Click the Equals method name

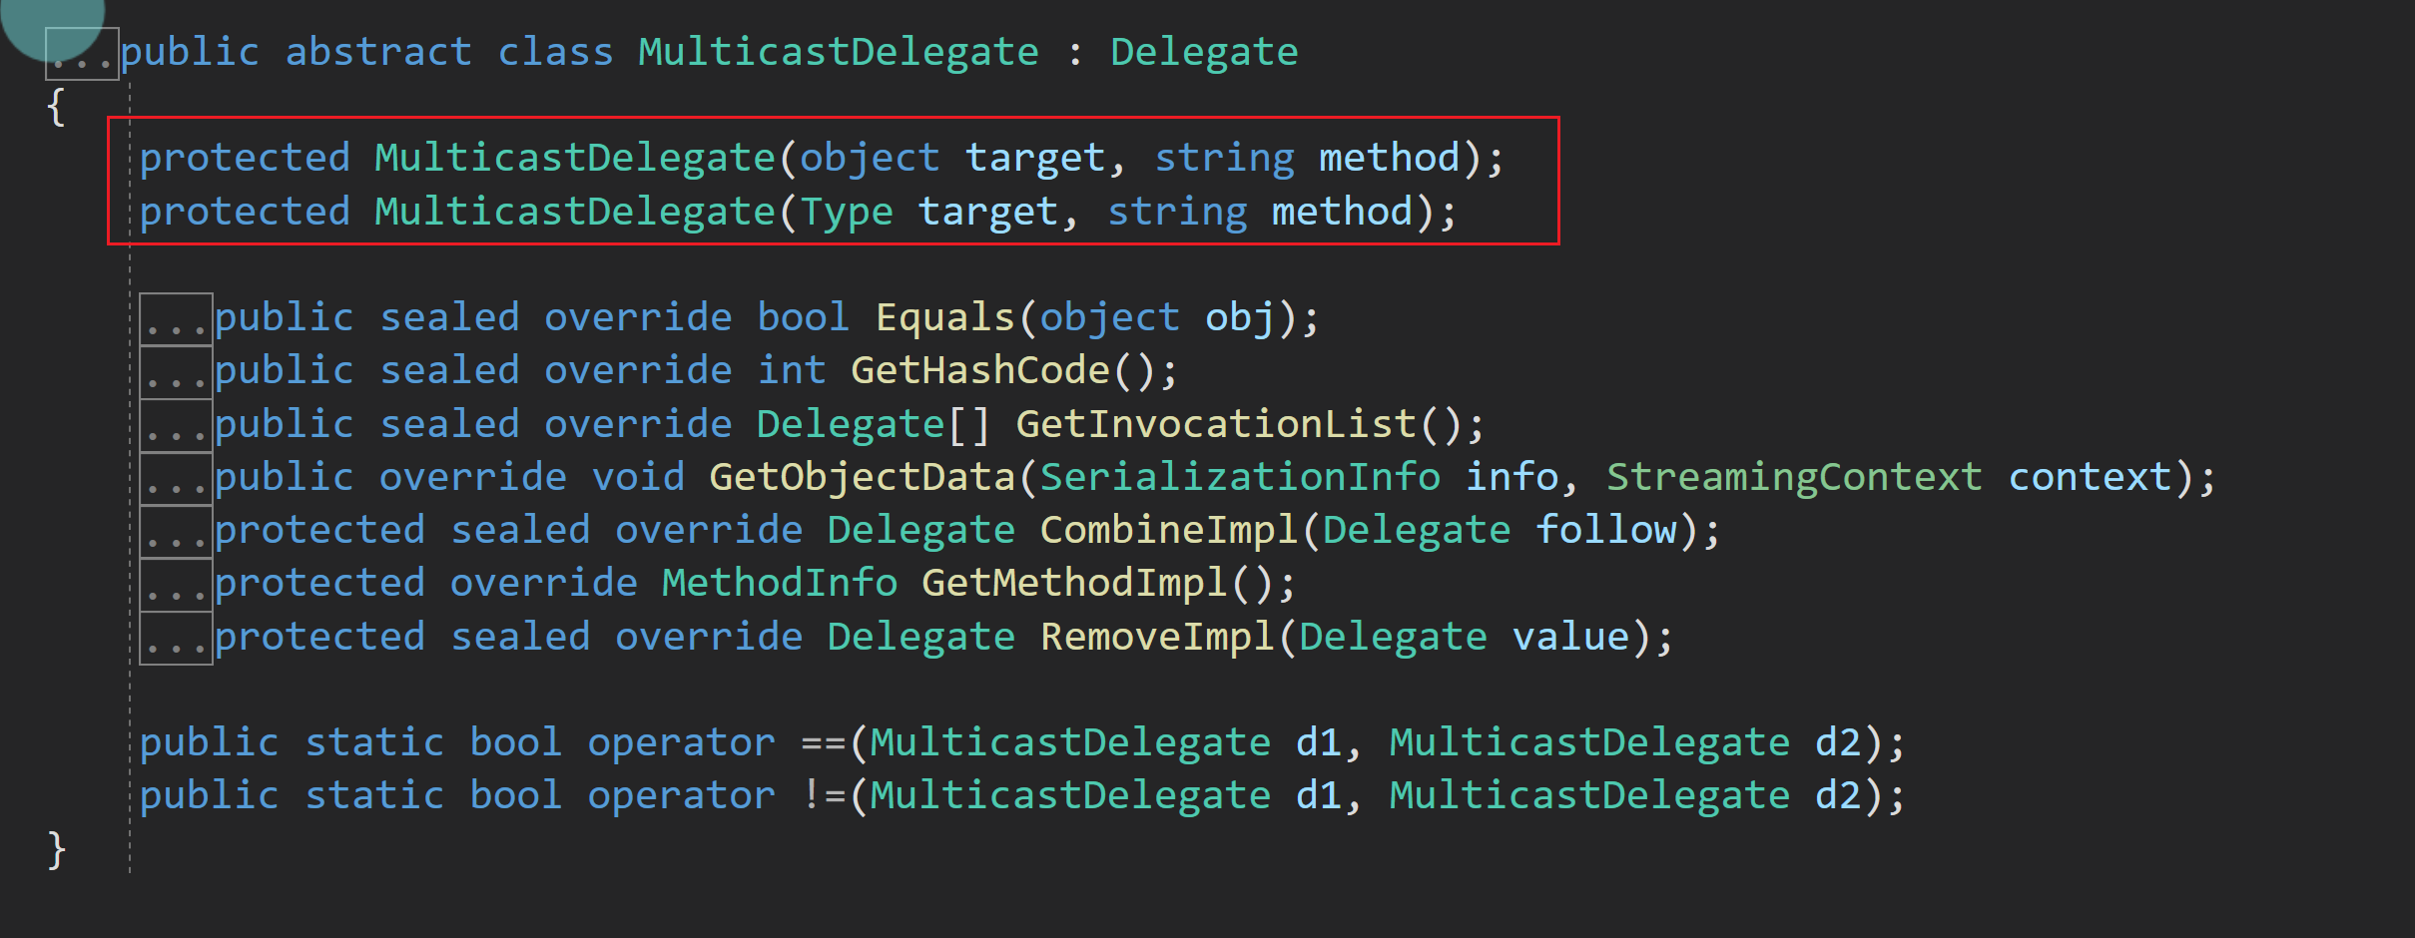tap(944, 317)
